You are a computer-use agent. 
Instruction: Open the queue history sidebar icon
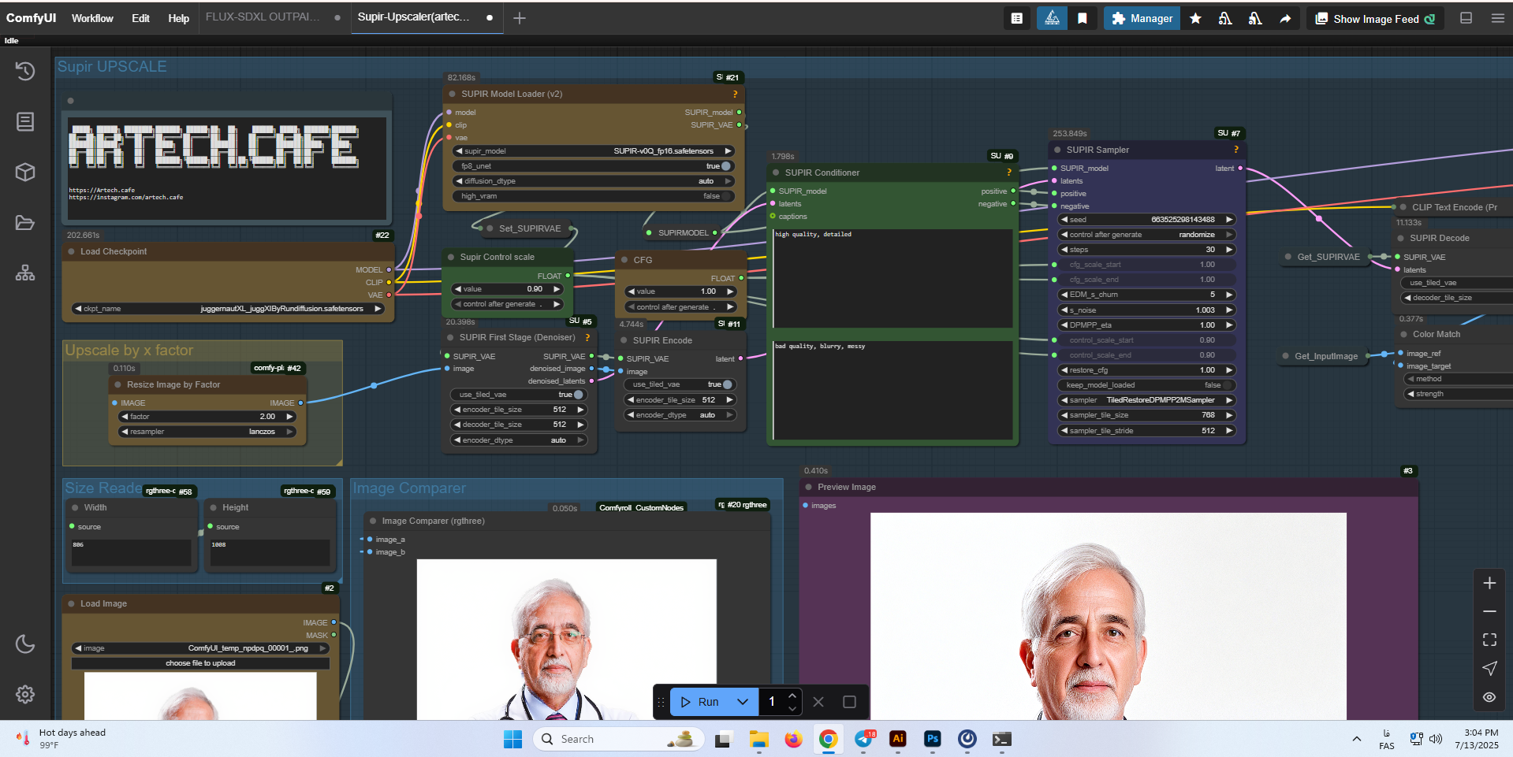pos(25,71)
